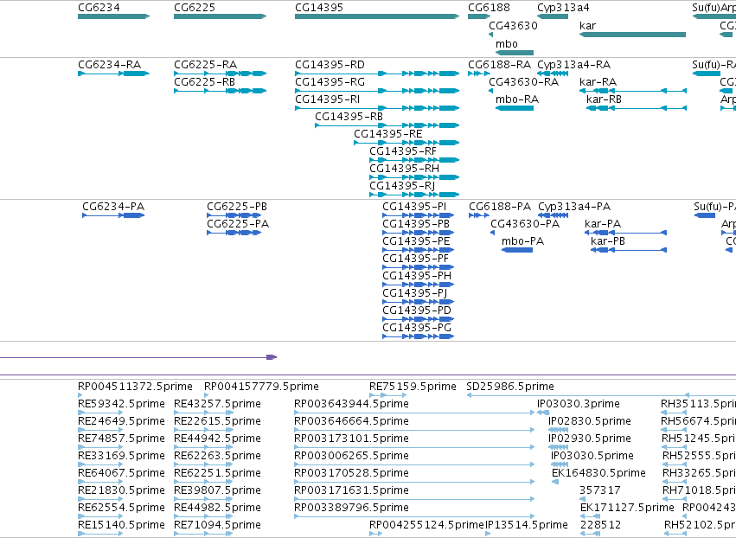
Task: Open EST RP004511372.5prime
Action: coord(135,387)
